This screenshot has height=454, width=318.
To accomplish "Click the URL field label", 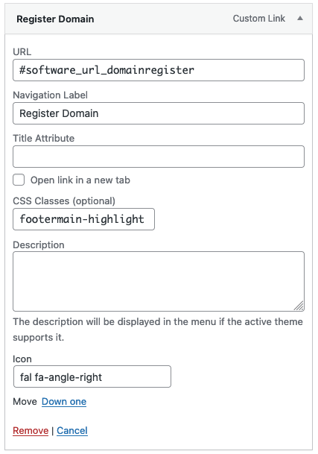I will [22, 52].
